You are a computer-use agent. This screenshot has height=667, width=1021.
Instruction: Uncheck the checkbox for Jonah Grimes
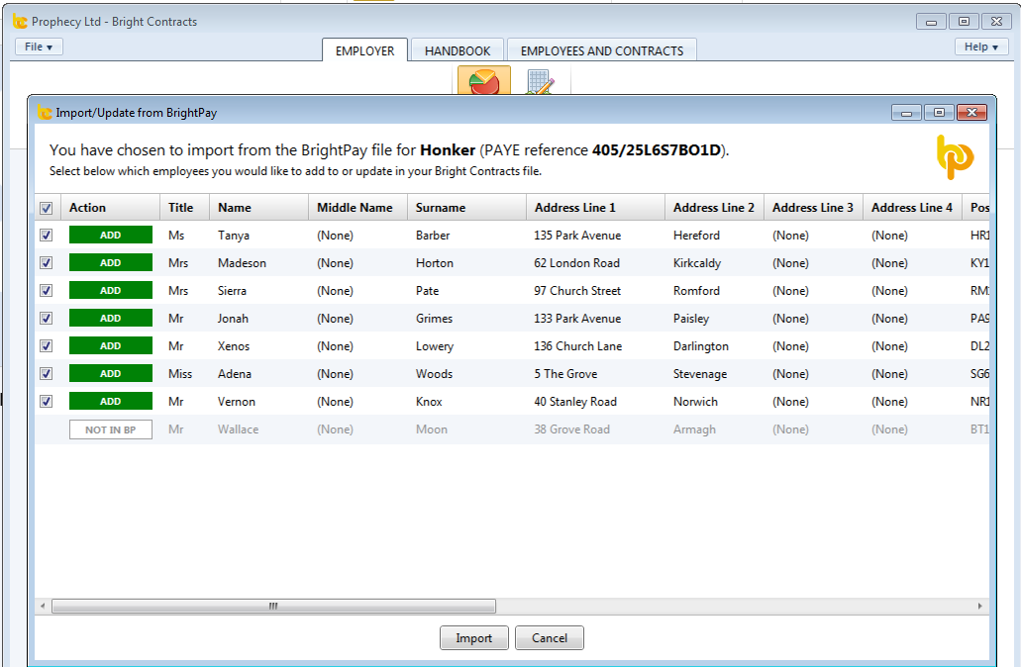47,319
